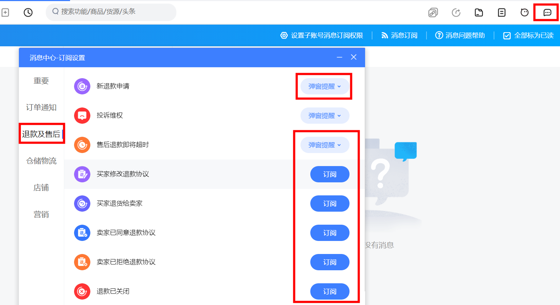This screenshot has width=560, height=305.
Task: Close the 消息中心-订阅设置 dialog
Action: point(353,57)
